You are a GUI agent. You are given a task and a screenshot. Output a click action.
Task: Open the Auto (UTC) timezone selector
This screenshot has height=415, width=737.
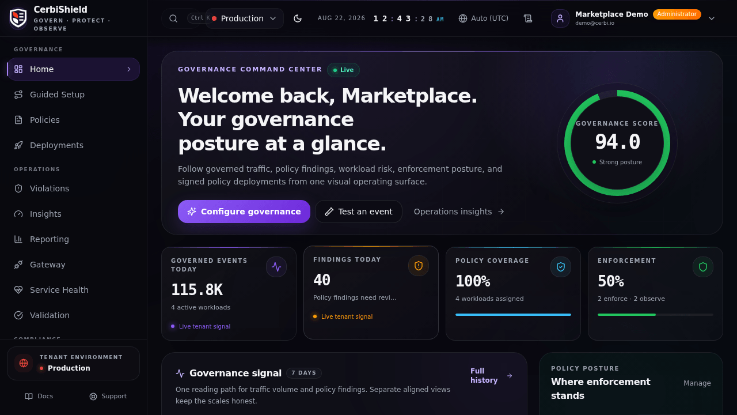pyautogui.click(x=484, y=18)
